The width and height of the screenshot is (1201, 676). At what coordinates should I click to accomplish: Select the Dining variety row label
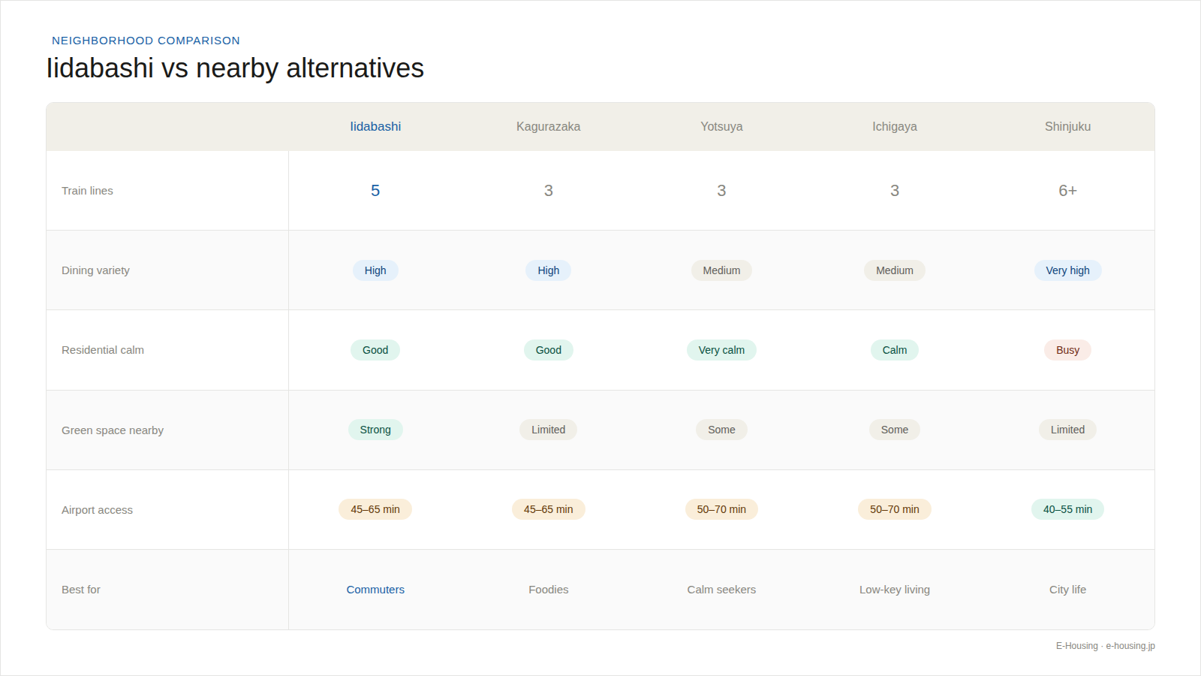pos(95,270)
